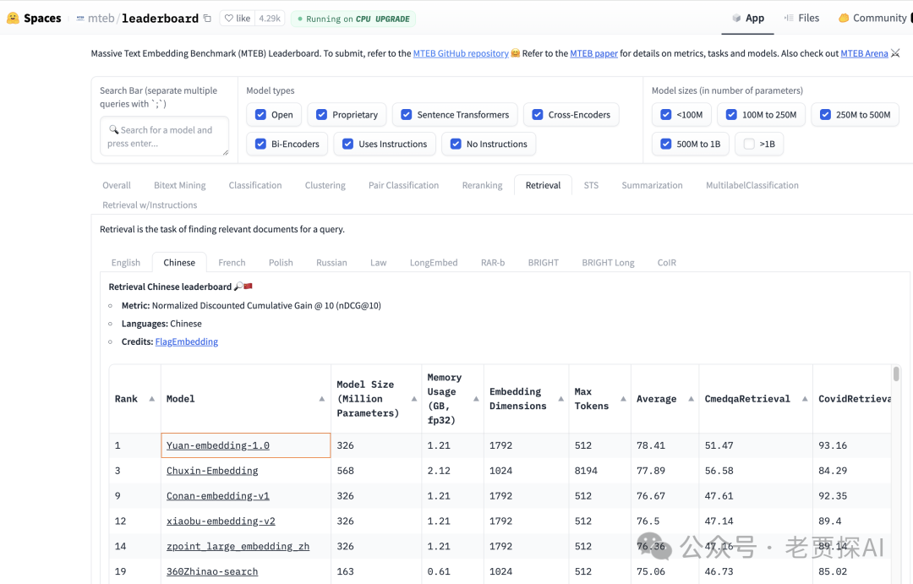Sort by Max Tokens column arrows
Image resolution: width=913 pixels, height=584 pixels.
[x=622, y=399]
